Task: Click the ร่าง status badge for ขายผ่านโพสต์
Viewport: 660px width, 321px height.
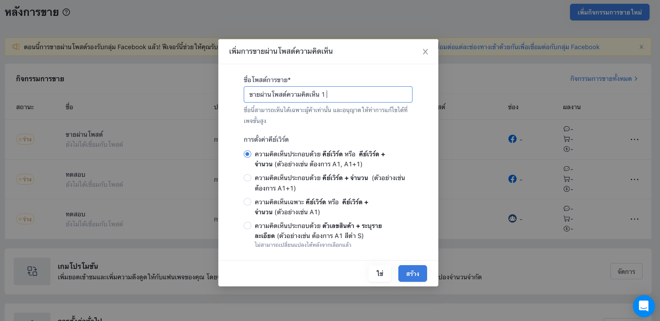Action: point(25,139)
